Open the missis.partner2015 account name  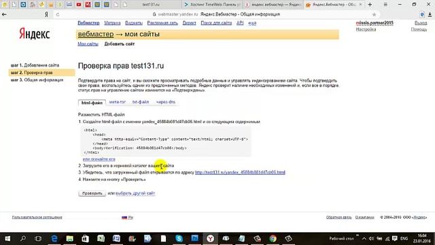[375, 23]
